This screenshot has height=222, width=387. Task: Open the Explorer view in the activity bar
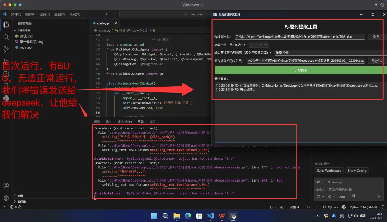(x=6, y=25)
